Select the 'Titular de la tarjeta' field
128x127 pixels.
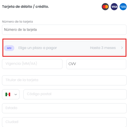point(64,80)
